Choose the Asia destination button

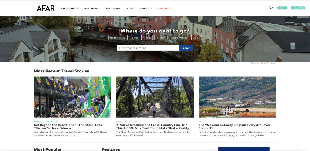tap(148, 38)
